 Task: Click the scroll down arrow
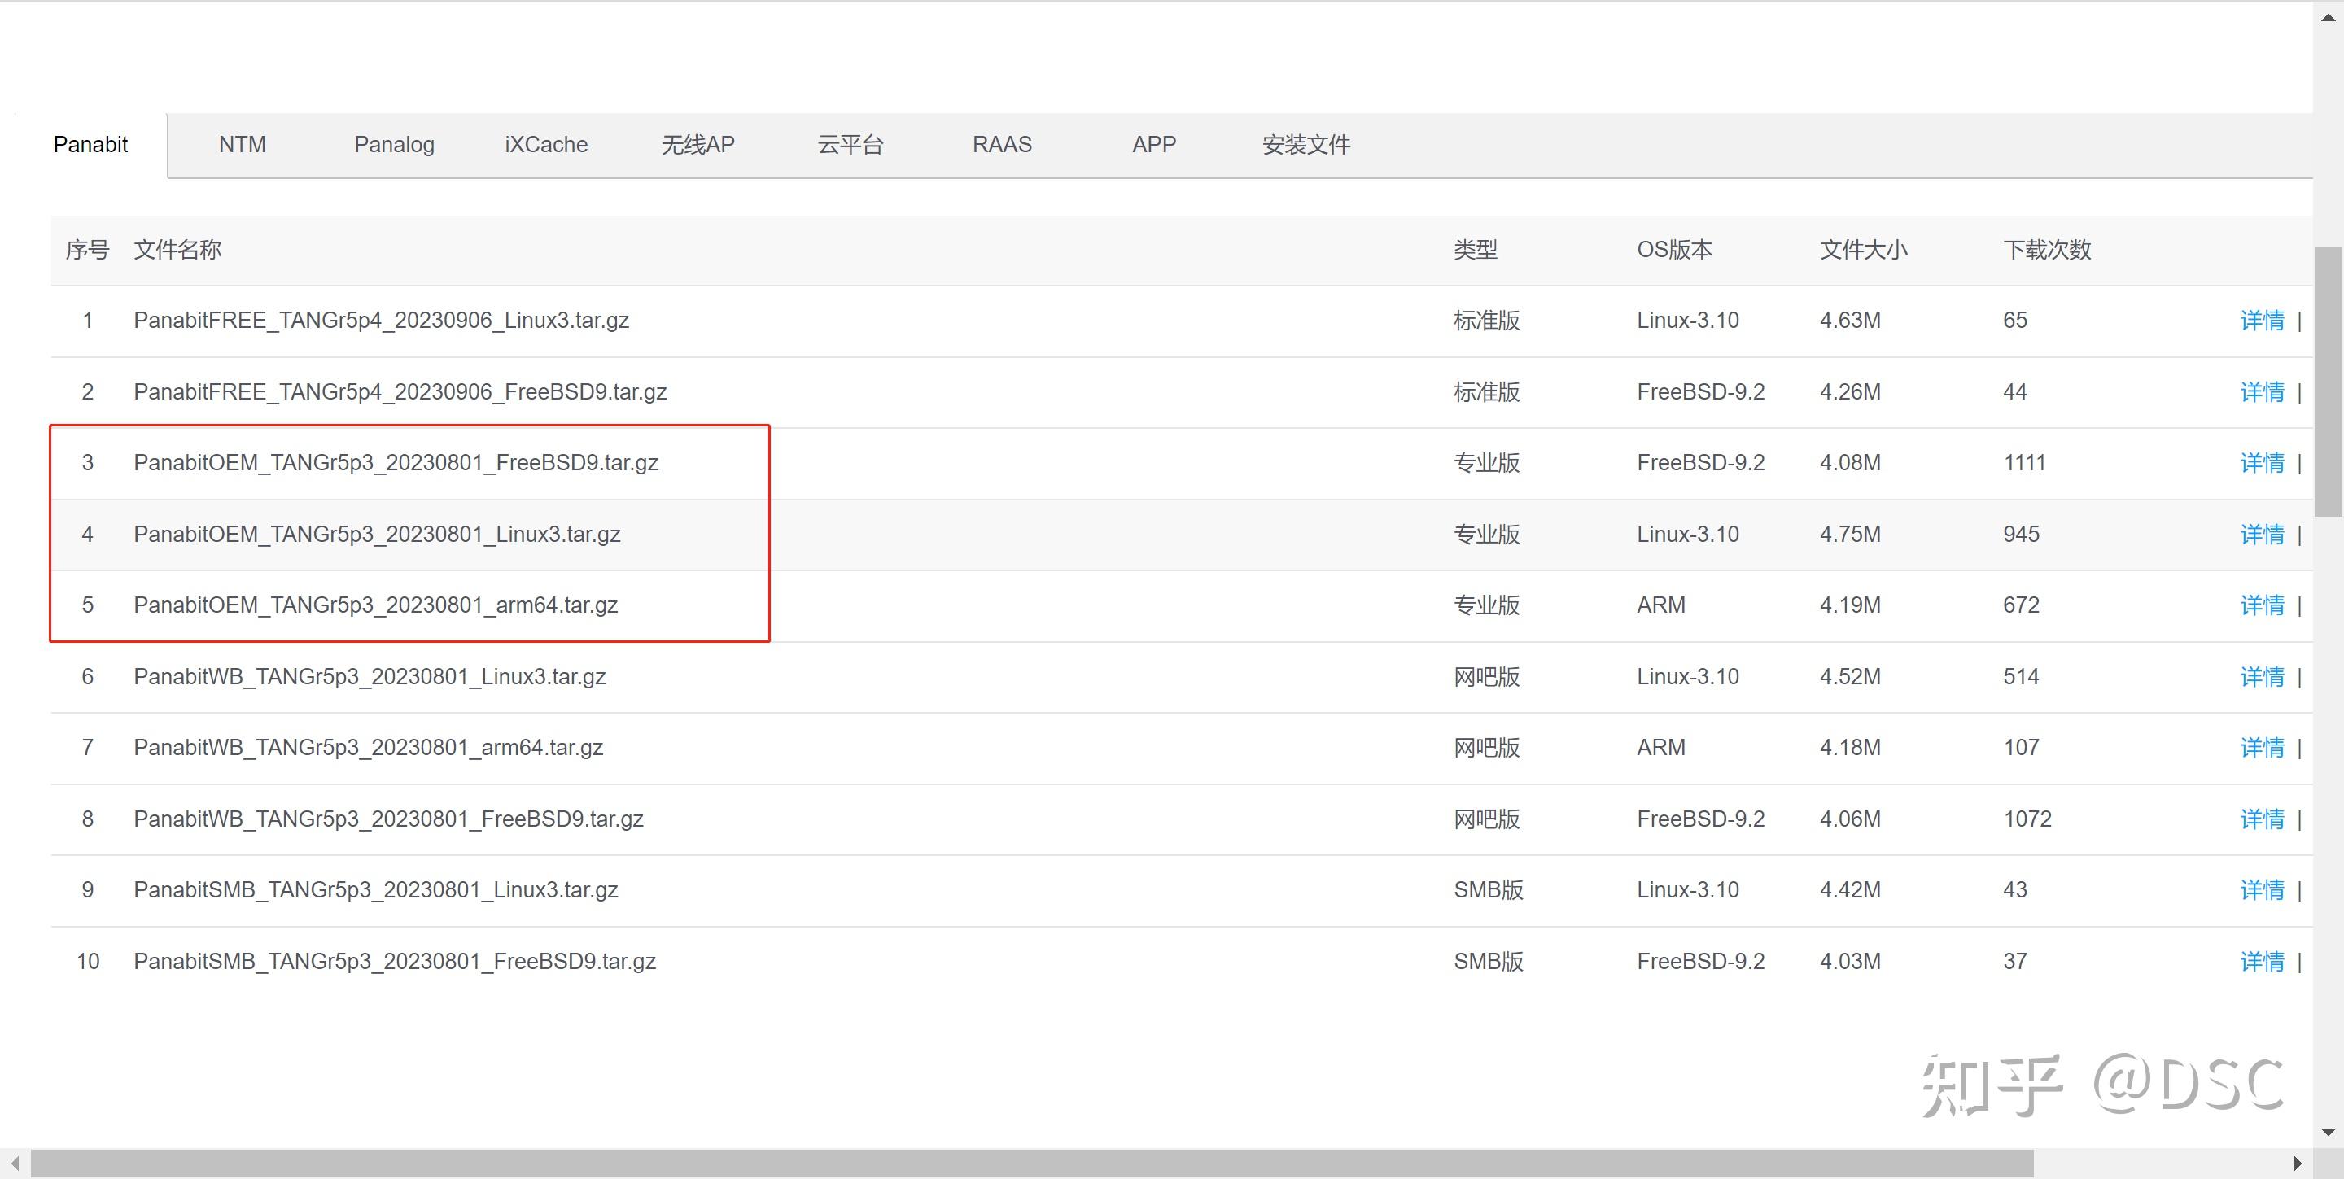(2329, 1133)
